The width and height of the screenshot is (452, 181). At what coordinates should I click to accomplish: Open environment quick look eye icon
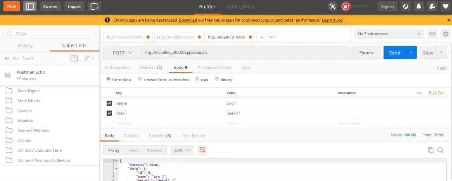pos(432,34)
